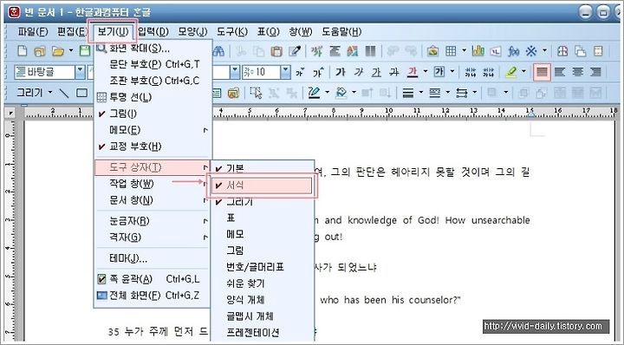Viewport: 624px width, 345px height.
Task: Expand the 눈금자(R) submenu
Action: click(151, 220)
